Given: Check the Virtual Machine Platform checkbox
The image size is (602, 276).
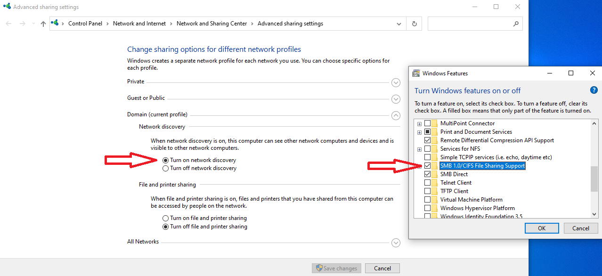Looking at the screenshot, I should click(x=427, y=200).
